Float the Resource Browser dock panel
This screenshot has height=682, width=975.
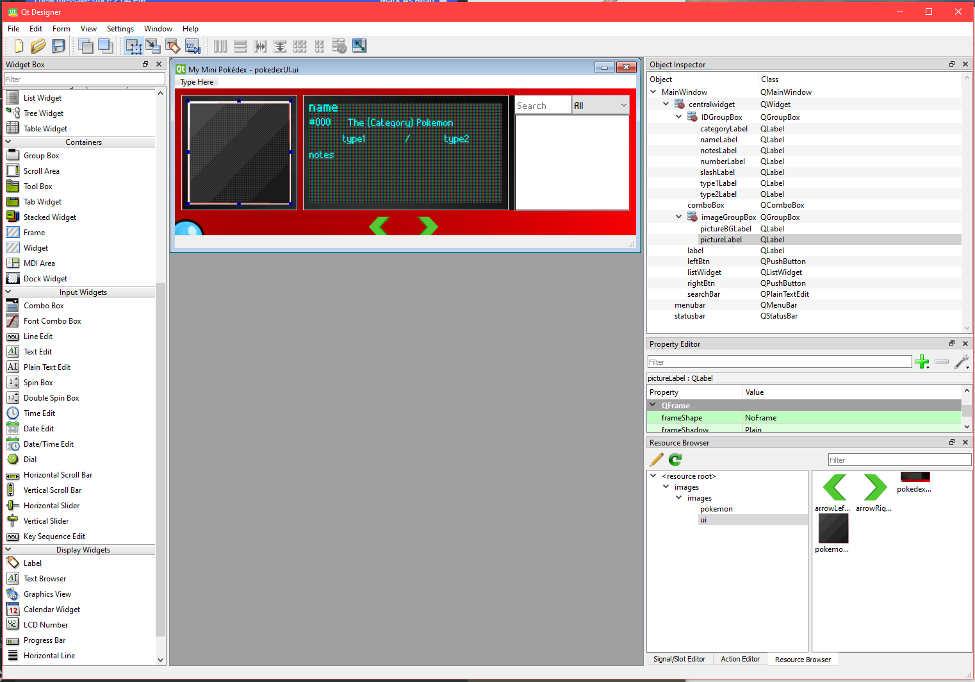(x=952, y=442)
